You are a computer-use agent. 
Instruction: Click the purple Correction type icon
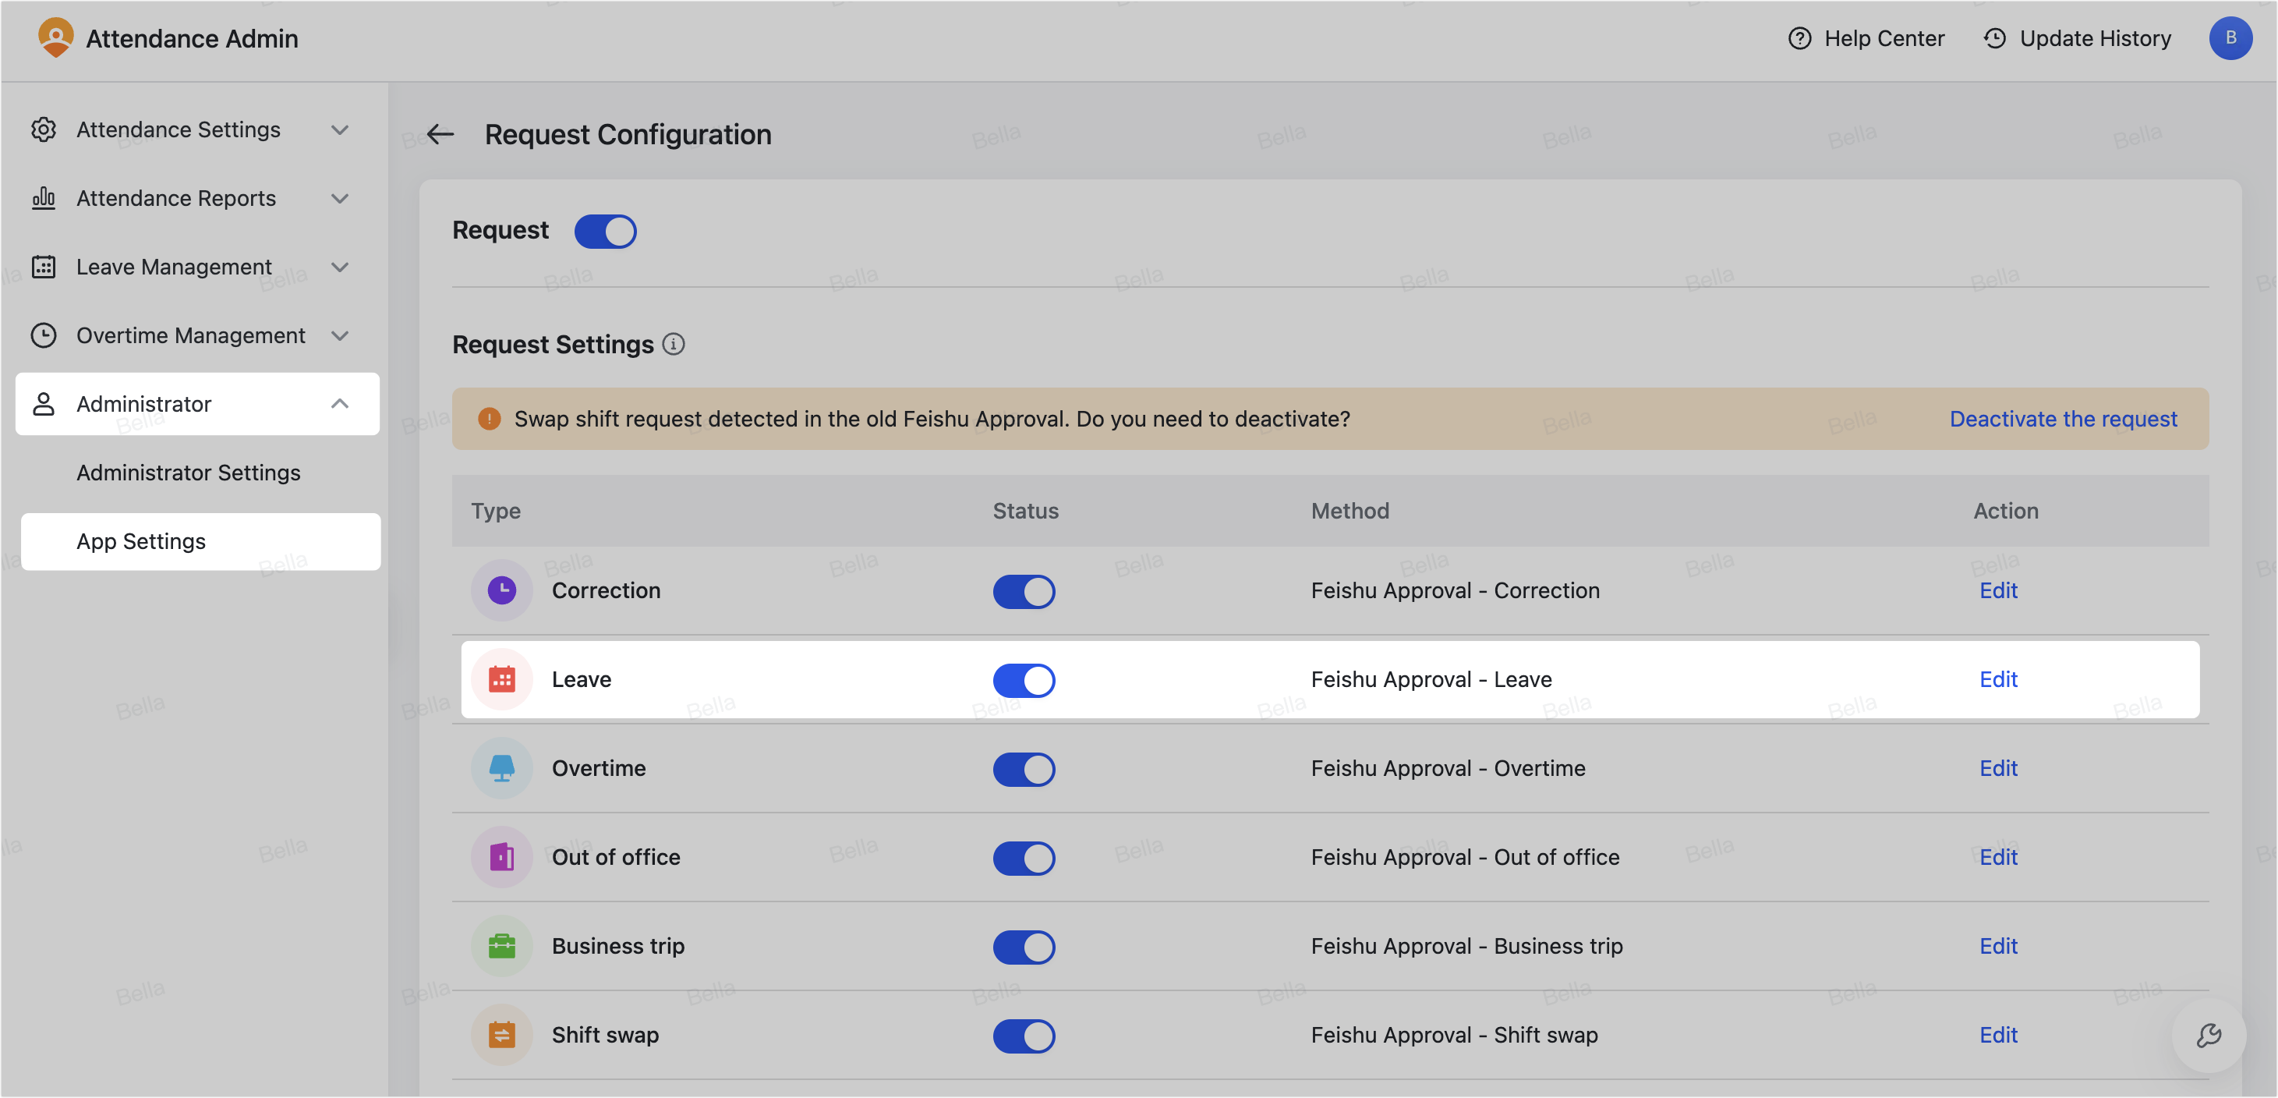[501, 590]
